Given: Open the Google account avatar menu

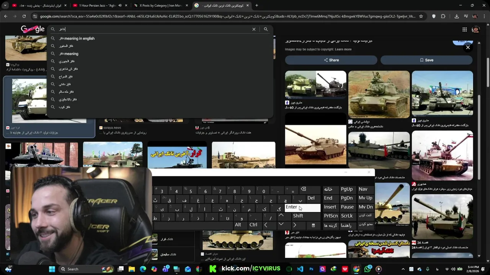Looking at the screenshot, I should pyautogui.click(x=476, y=29).
